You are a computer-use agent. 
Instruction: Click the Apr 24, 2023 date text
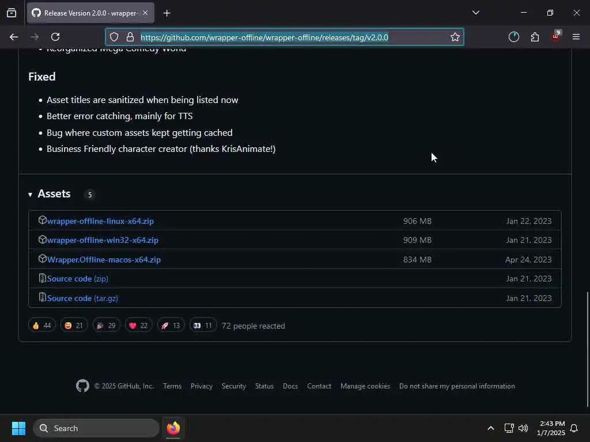tap(528, 260)
